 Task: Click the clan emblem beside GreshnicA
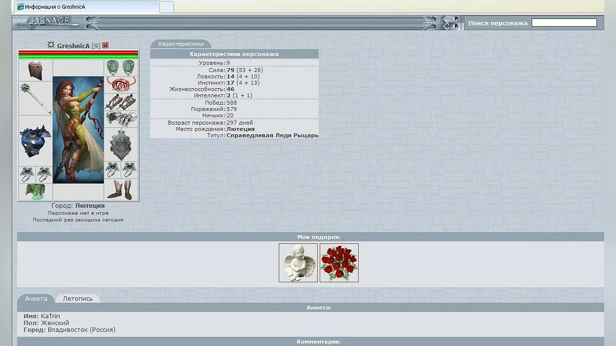click(x=51, y=45)
